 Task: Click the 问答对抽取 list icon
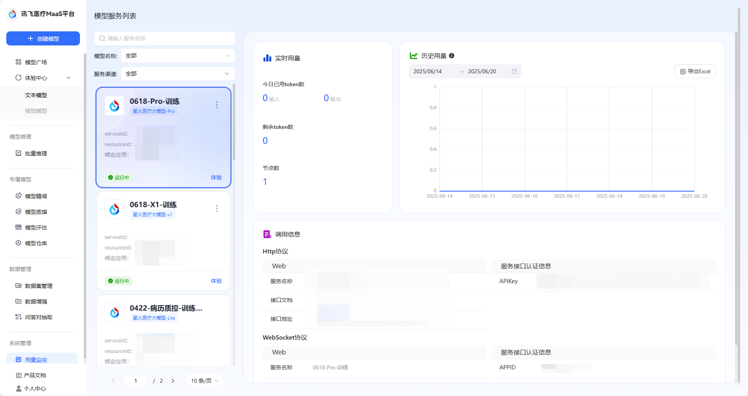[18, 317]
